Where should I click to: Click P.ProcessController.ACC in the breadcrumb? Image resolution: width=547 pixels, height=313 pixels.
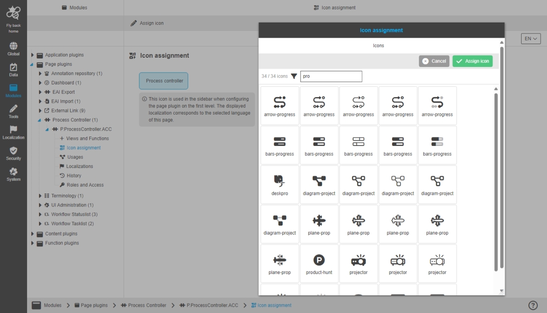coord(209,305)
